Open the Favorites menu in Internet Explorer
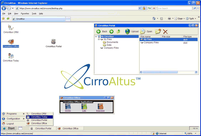 [25, 14]
